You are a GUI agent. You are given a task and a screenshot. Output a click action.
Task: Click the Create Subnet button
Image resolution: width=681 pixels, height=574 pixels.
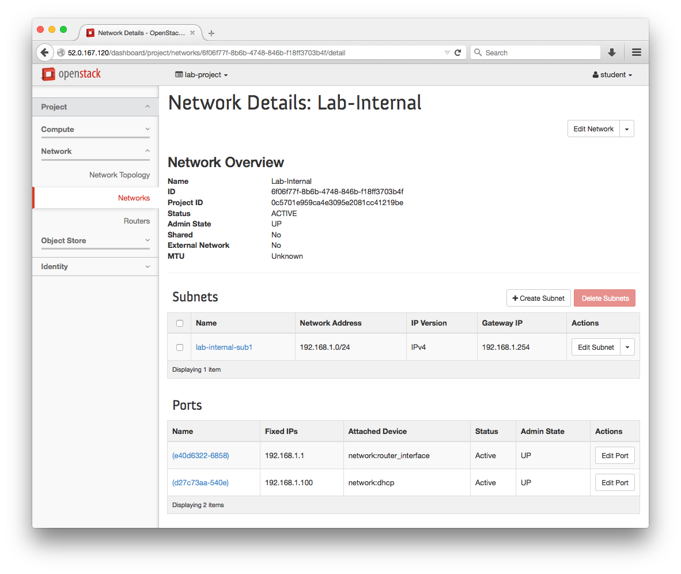[538, 298]
